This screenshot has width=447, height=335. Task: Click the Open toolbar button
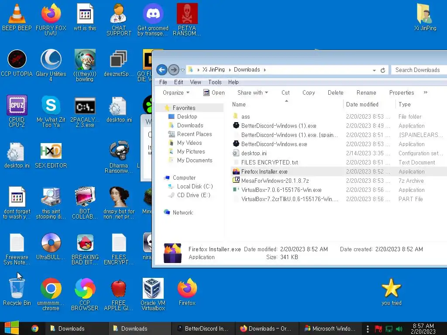tap(214, 92)
